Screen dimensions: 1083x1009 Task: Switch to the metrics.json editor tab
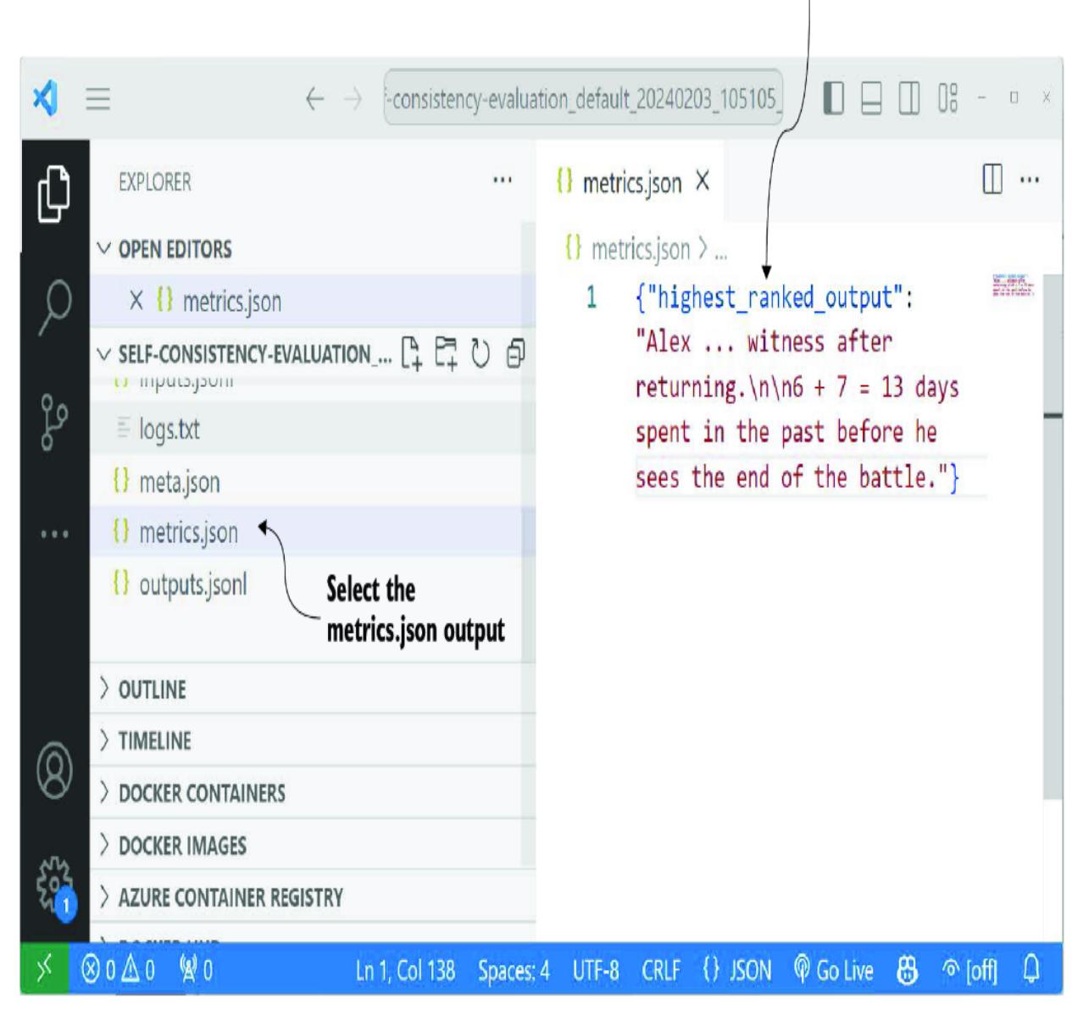point(630,182)
